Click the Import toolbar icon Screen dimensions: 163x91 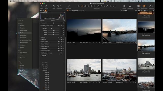click(x=42, y=6)
